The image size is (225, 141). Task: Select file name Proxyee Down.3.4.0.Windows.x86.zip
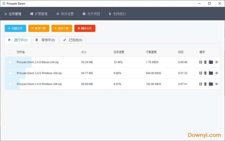point(39,84)
